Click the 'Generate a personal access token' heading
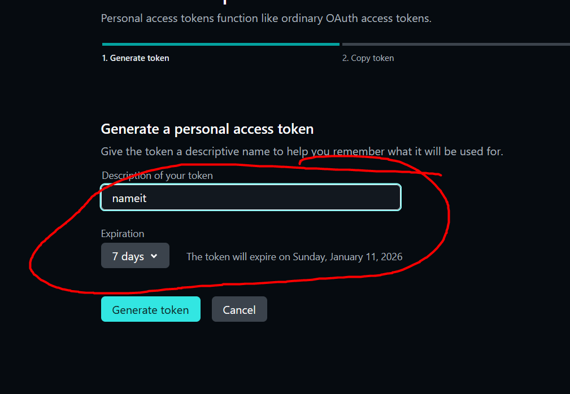The width and height of the screenshot is (570, 394). (x=207, y=129)
